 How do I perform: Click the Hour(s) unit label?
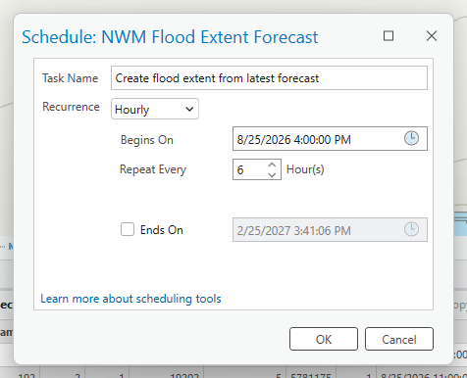(x=305, y=169)
